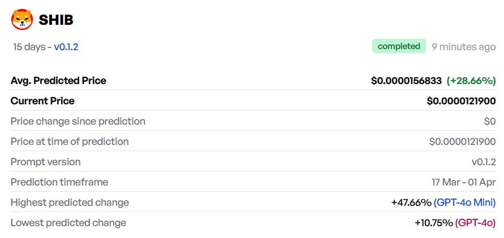Click the green completed status badge
Screen dimensions: 504x238
point(399,46)
